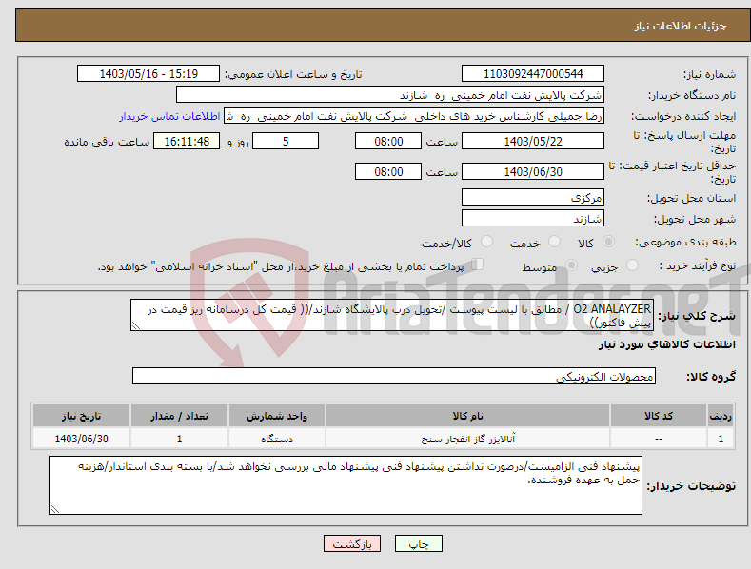The width and height of the screenshot is (751, 569).
Task: Select the کالا radio button
Action: (608, 242)
